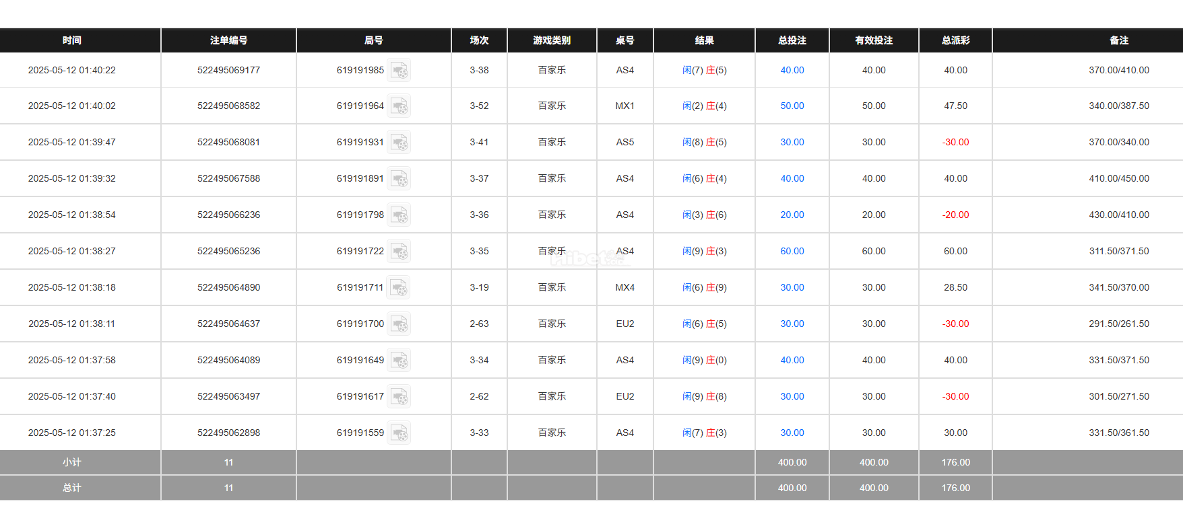Viewport: 1183px width, 516px height.
Task: Open replay icon for round 619191649
Action: 399,361
